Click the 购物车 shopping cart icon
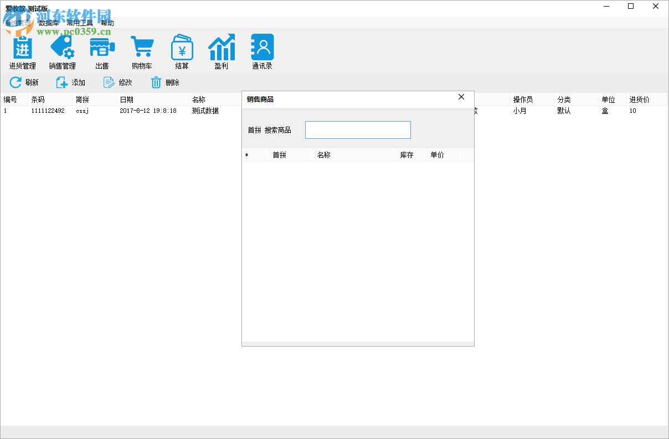Viewport: 669px width, 439px height. [142, 51]
